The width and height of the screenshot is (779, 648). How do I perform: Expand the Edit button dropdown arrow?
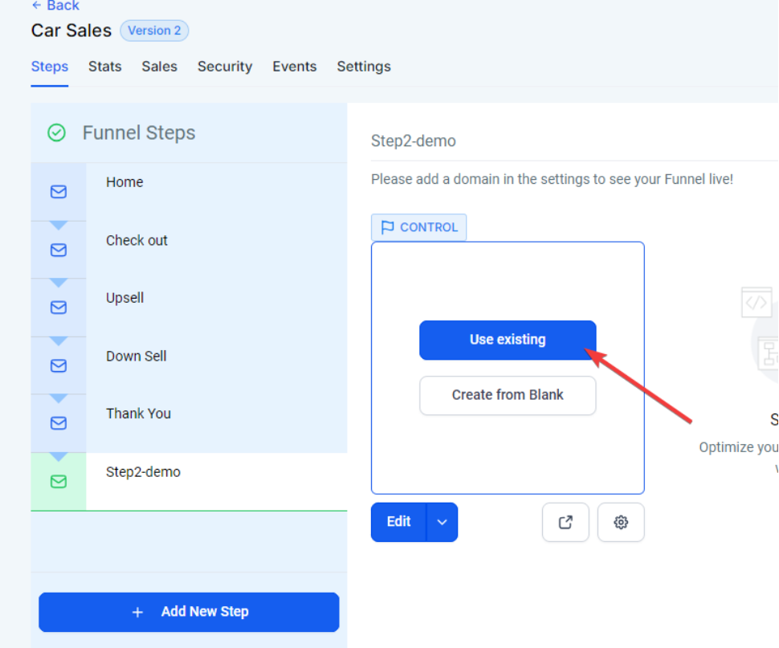(442, 522)
